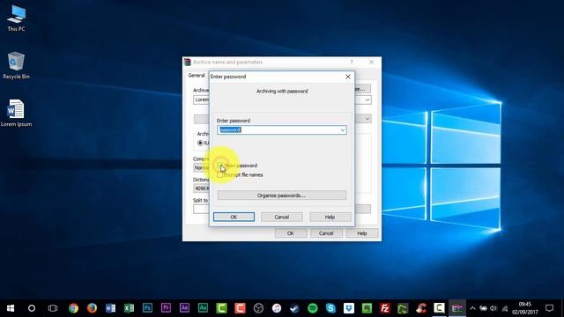Open Cortana search circle on taskbar
Screen dimensions: 564x317
tap(32, 308)
